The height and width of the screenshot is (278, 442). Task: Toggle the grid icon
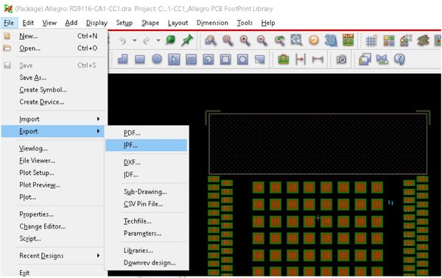coord(371,41)
